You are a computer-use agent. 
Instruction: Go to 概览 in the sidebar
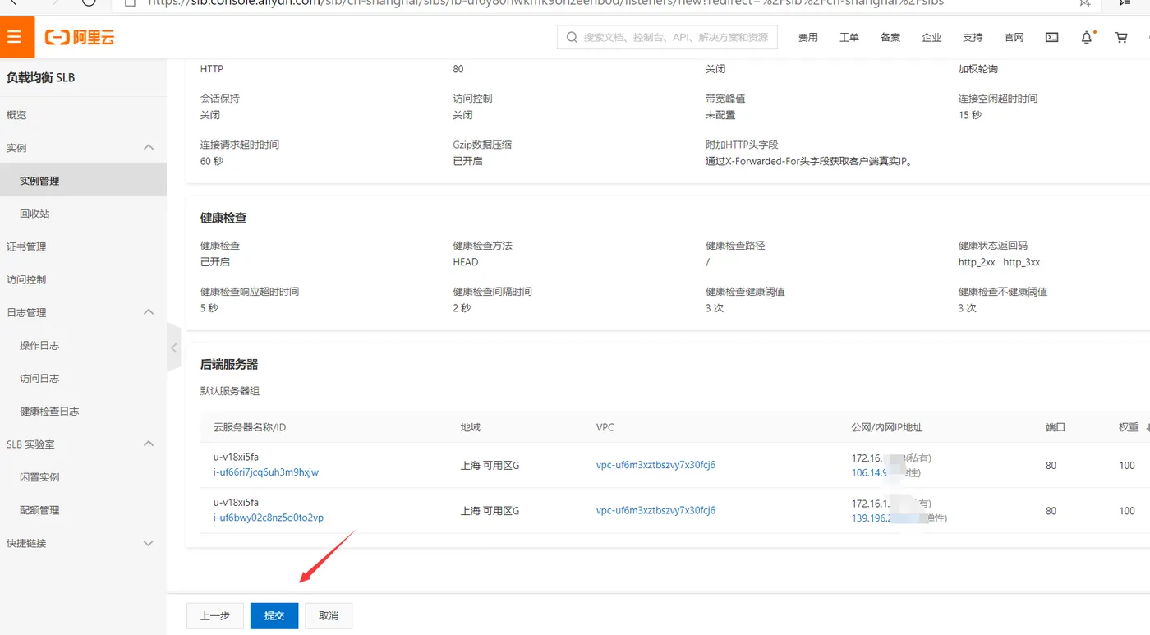(x=16, y=115)
